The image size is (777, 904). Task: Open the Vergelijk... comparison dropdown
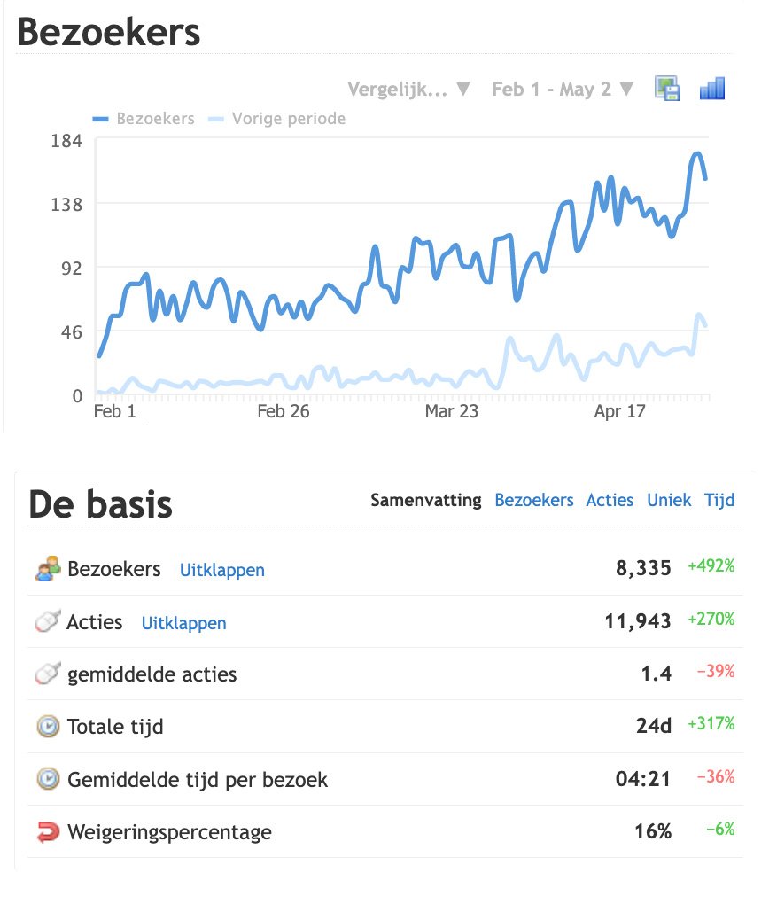408,90
